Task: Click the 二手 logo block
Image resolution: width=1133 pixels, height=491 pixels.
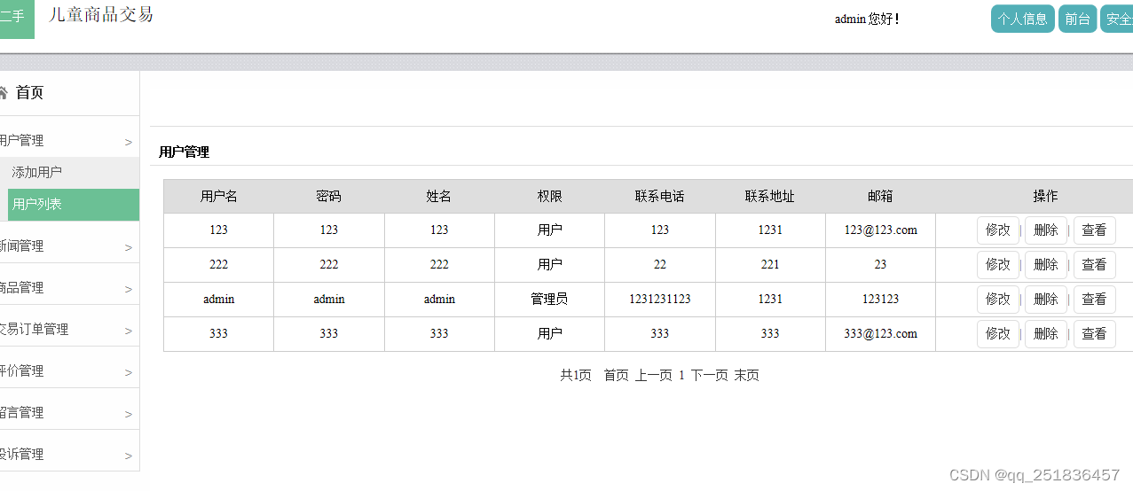Action: [17, 19]
